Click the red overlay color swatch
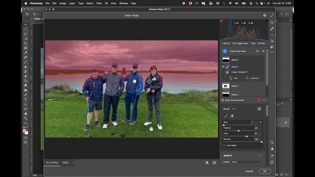Image resolution: width=315 pixels, height=177 pixels. click(x=259, y=100)
